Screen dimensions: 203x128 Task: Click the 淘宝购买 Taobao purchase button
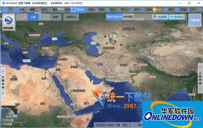177,17
